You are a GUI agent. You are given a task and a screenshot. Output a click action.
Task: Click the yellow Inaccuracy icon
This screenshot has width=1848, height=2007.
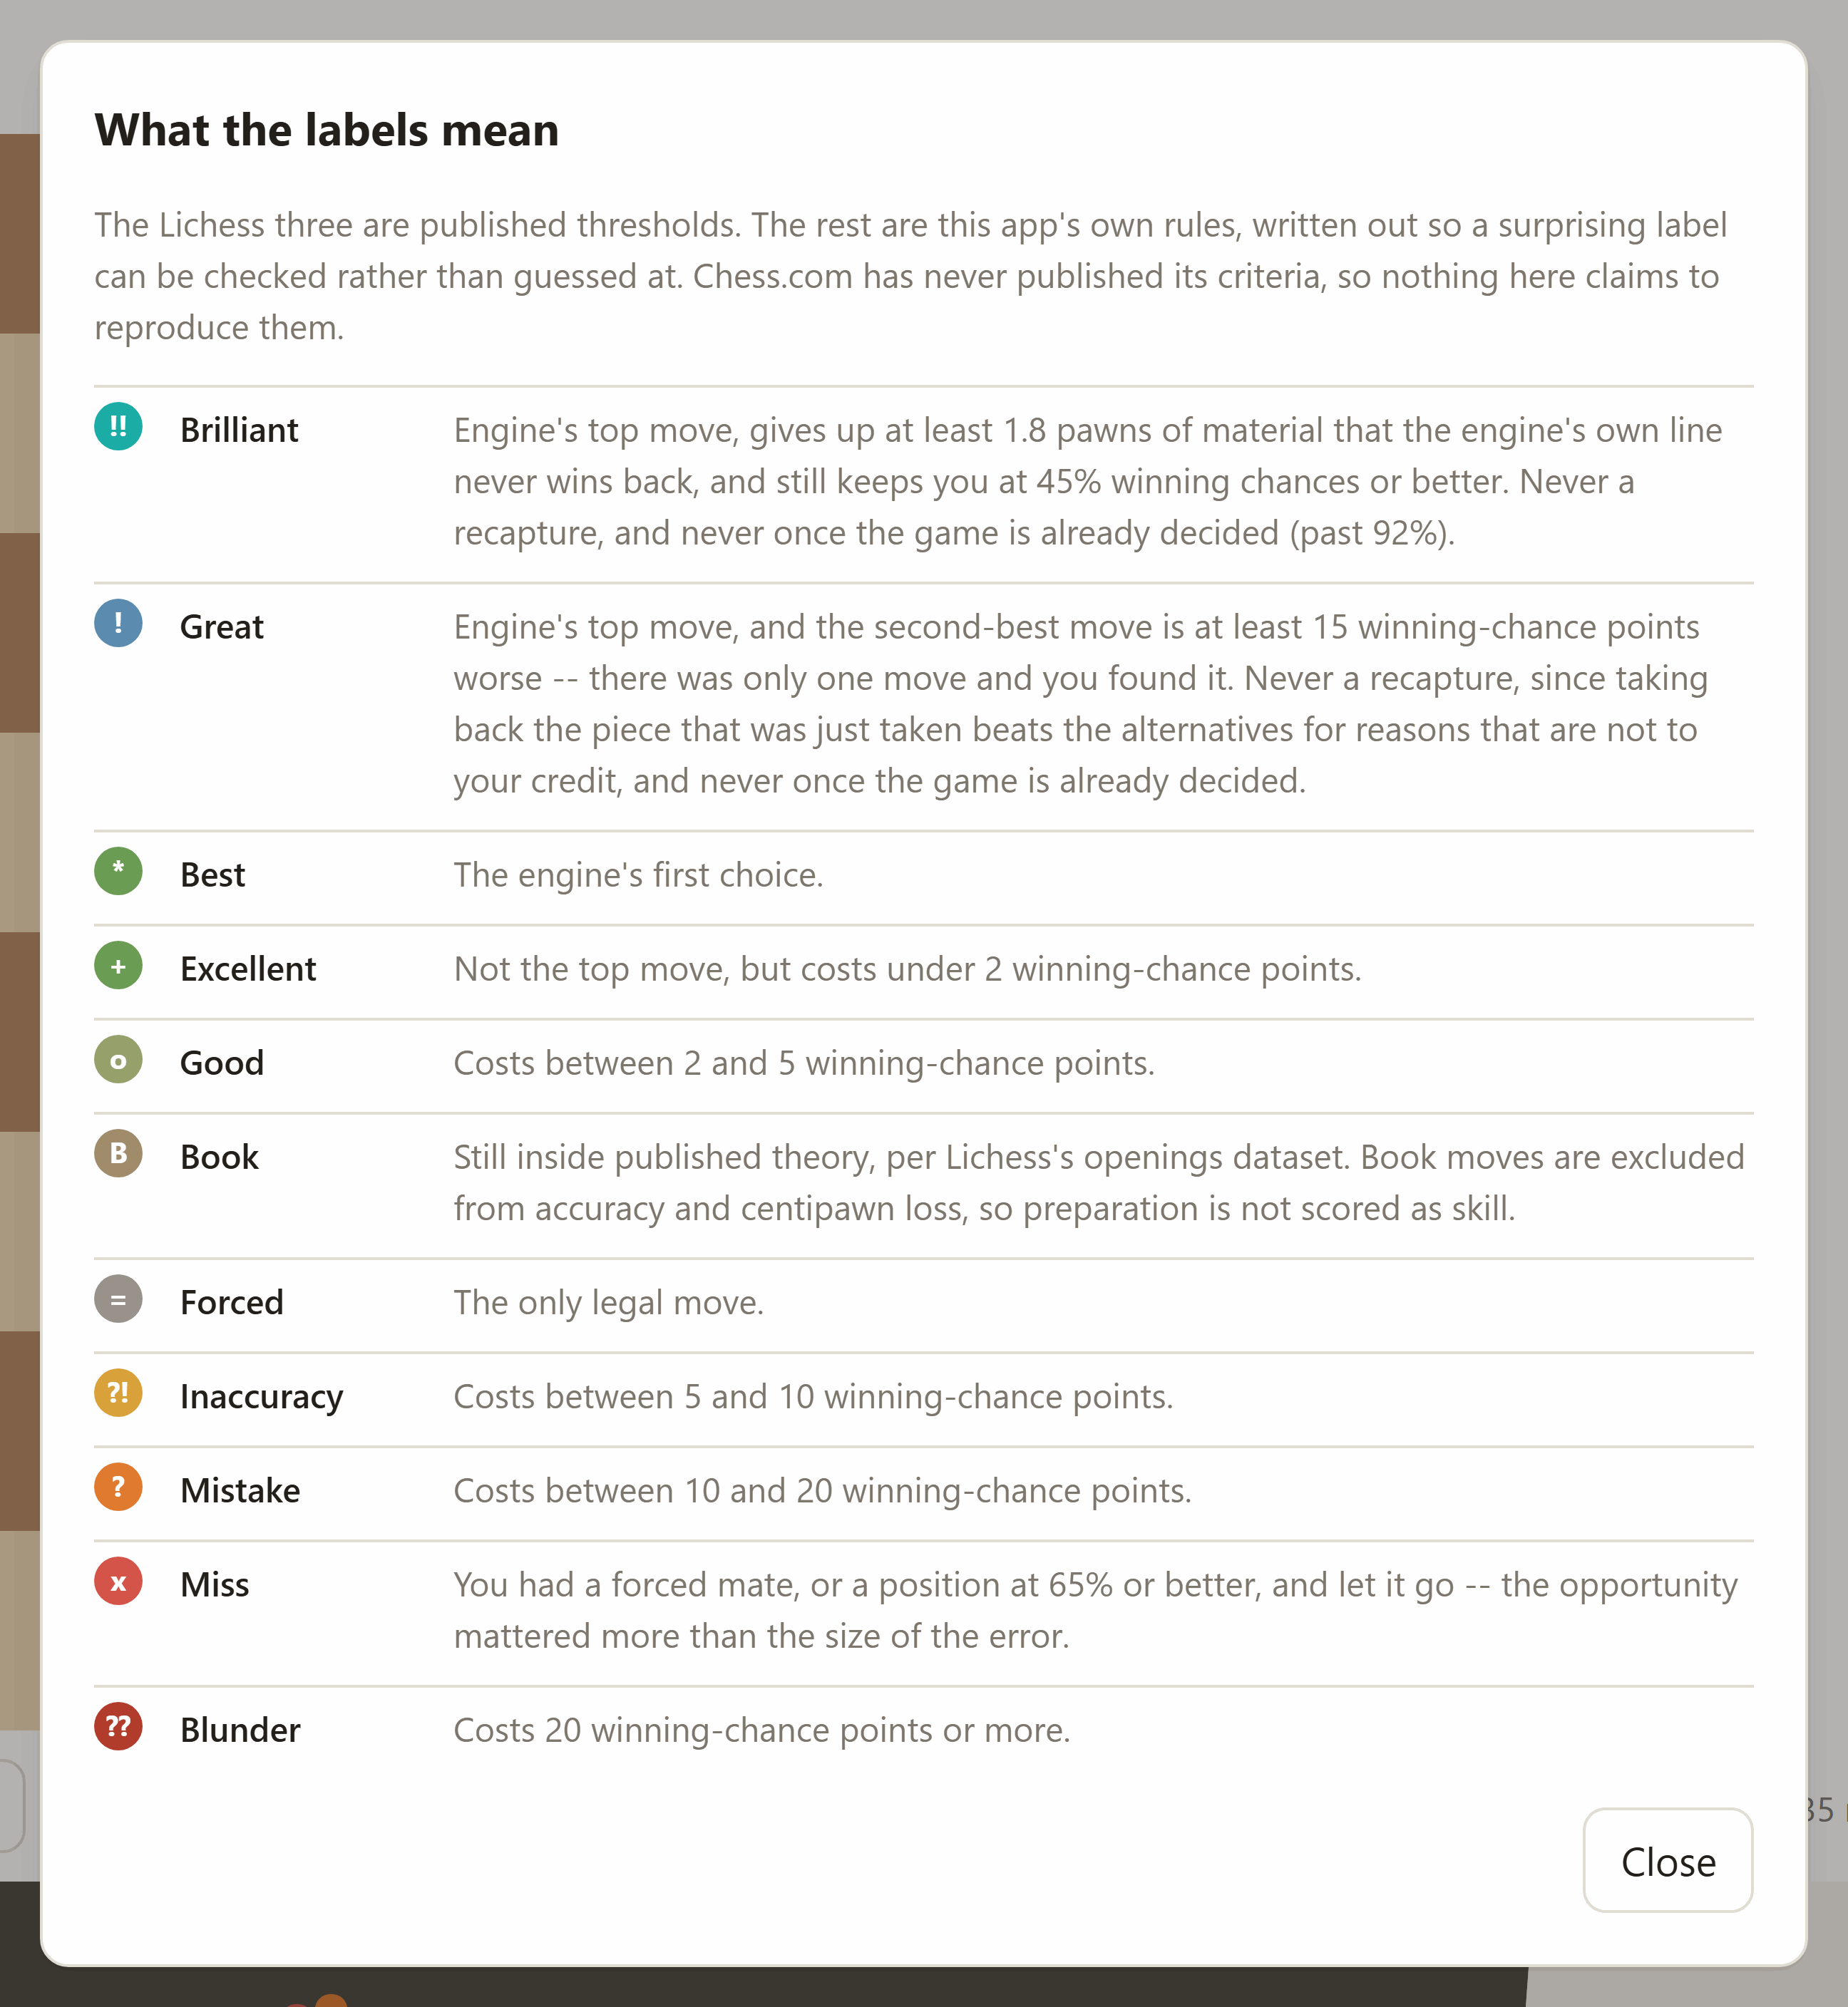point(118,1393)
